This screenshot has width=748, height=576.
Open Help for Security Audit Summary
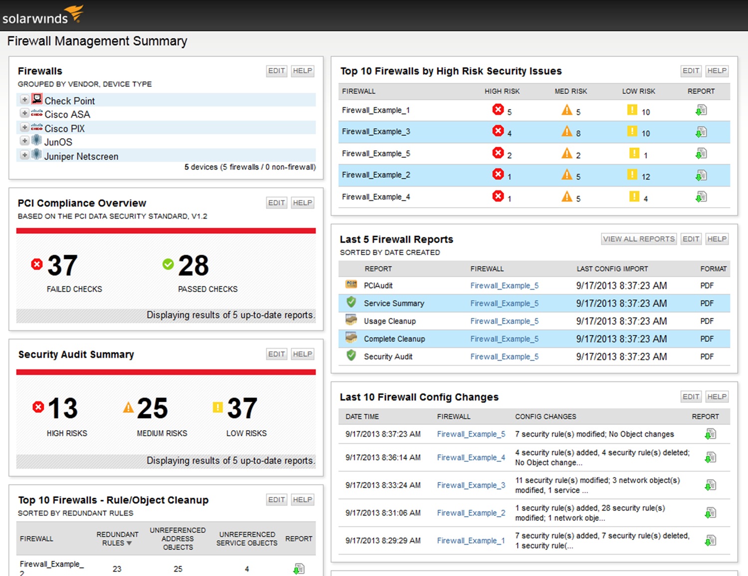pos(302,354)
